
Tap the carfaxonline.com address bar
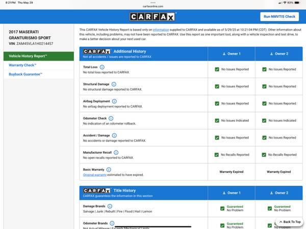tap(153, 6)
